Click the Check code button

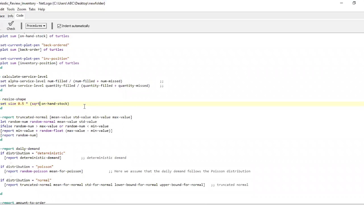(x=11, y=26)
